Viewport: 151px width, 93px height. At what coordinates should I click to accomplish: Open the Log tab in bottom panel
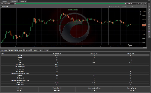click(47, 50)
